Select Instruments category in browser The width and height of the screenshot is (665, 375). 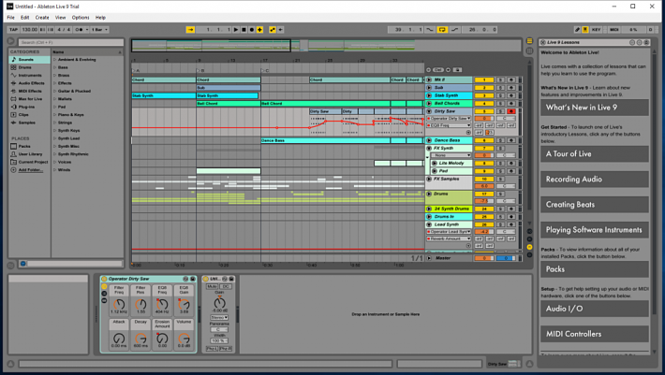pyautogui.click(x=30, y=76)
